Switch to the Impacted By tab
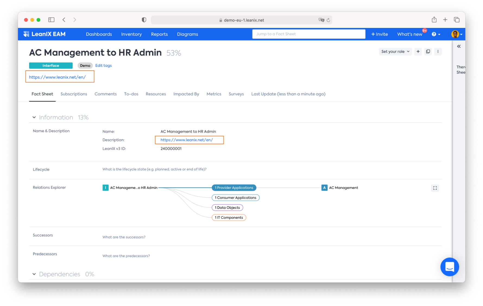Image resolution: width=483 pixels, height=306 pixels. tap(186, 94)
